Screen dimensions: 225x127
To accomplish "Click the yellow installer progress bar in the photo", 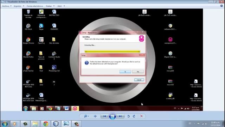I will coord(112,52).
